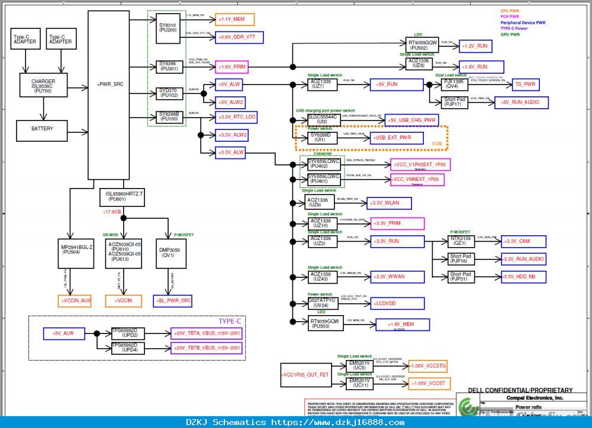
Task: Click the PJX138K (QV4) block
Action: point(455,85)
